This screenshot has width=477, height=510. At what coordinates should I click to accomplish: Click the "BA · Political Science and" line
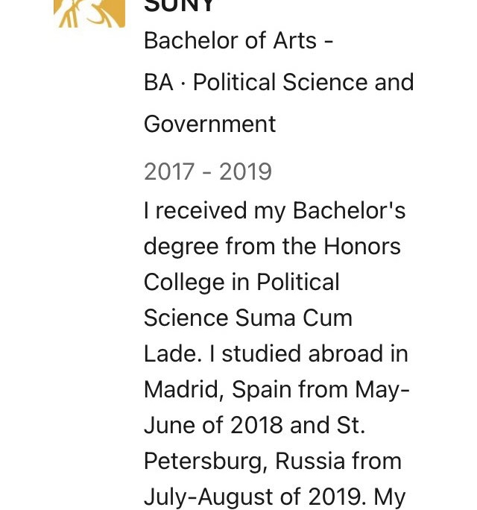[279, 82]
